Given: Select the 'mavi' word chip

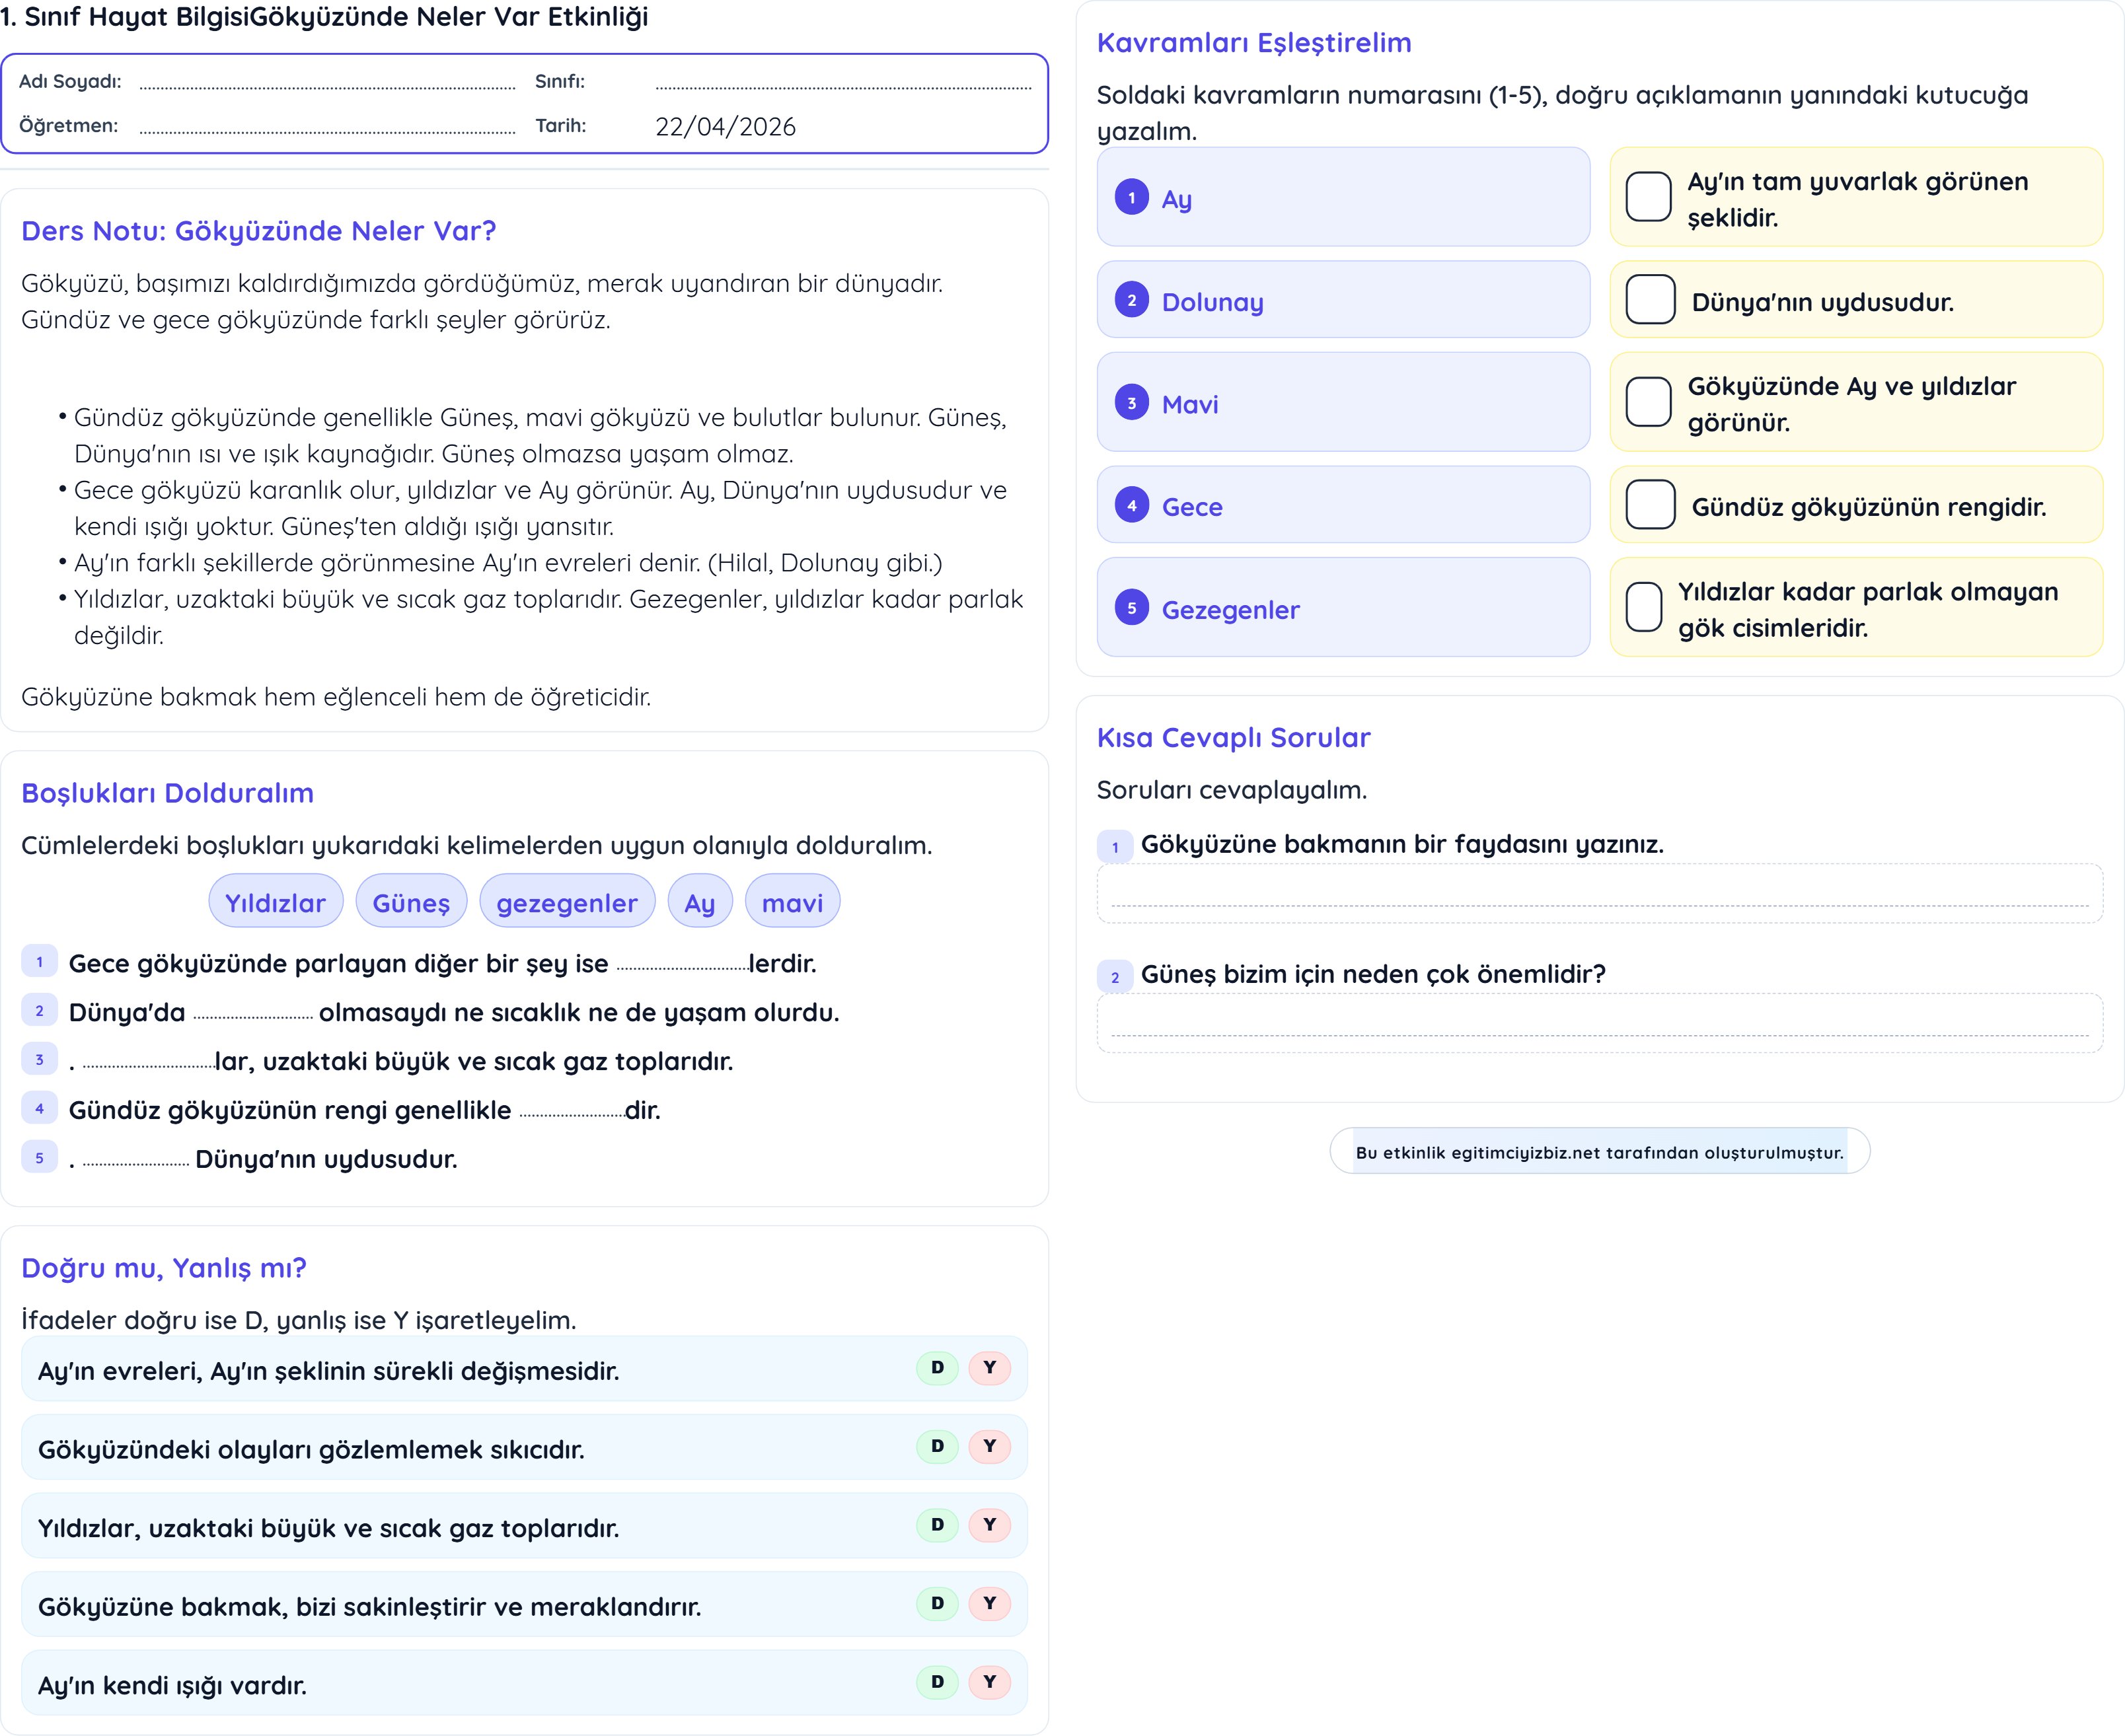Looking at the screenshot, I should click(792, 902).
